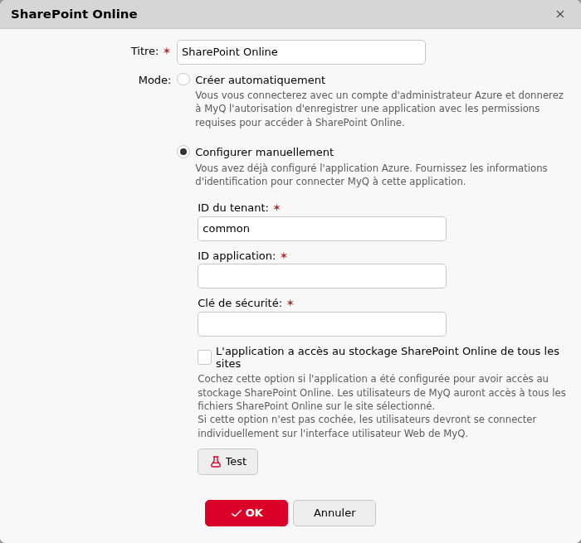The height and width of the screenshot is (543, 581).
Task: Run the Test connection button
Action: [227, 462]
